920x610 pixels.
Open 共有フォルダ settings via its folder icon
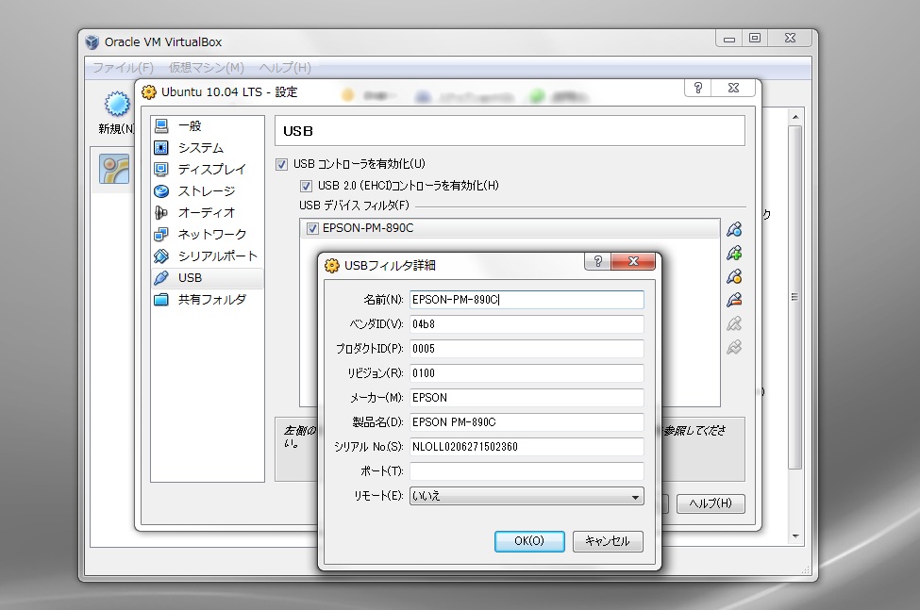pyautogui.click(x=161, y=300)
